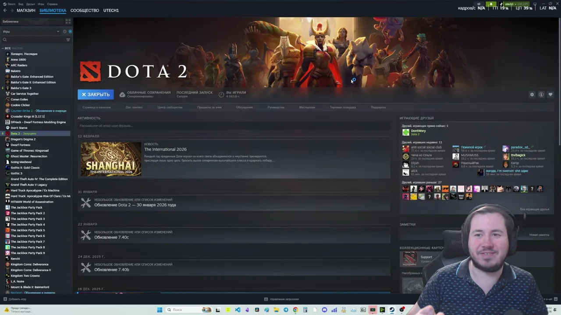This screenshot has width=561, height=315.
Task: Switch to the СООБЩЕСТВО tab
Action: click(x=85, y=10)
